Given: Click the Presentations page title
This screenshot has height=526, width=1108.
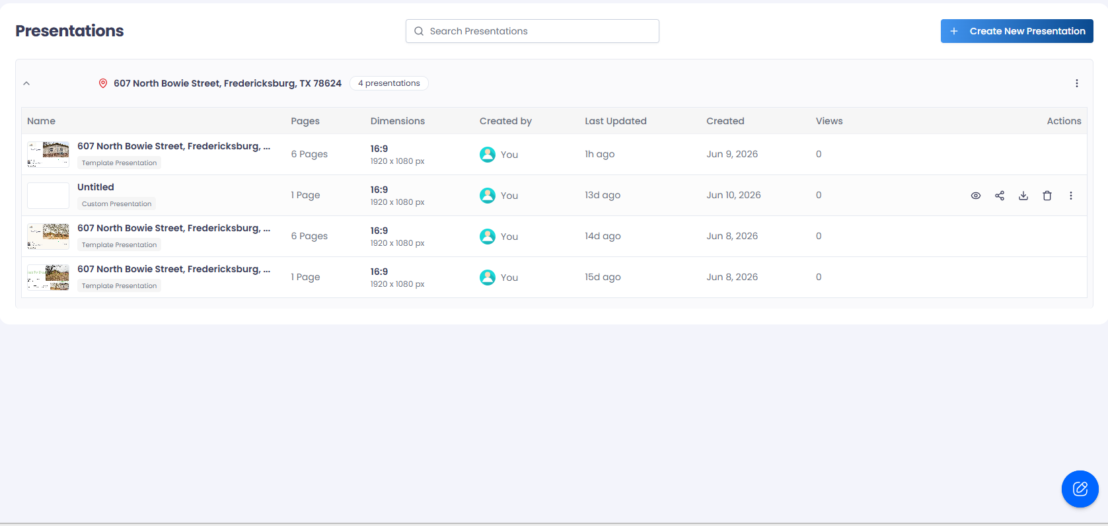Looking at the screenshot, I should (69, 31).
